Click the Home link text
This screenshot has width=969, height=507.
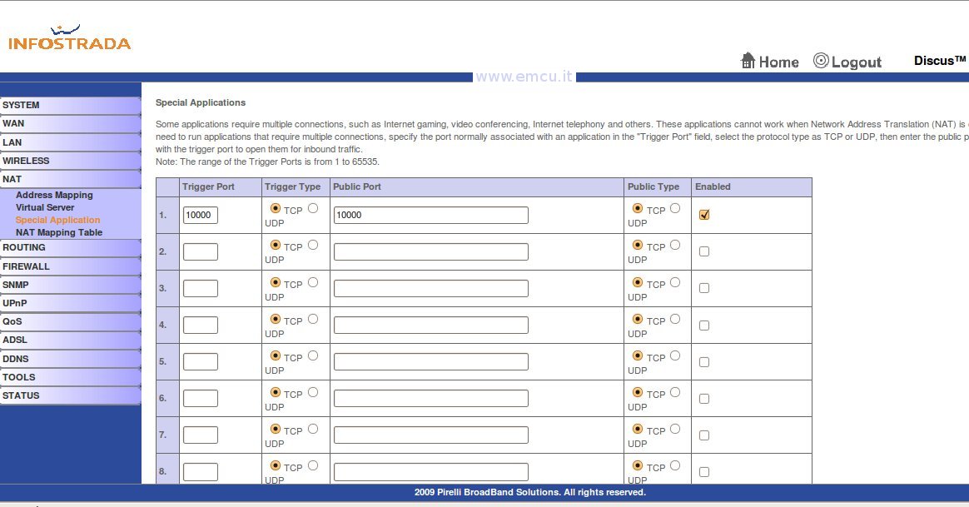click(x=778, y=62)
